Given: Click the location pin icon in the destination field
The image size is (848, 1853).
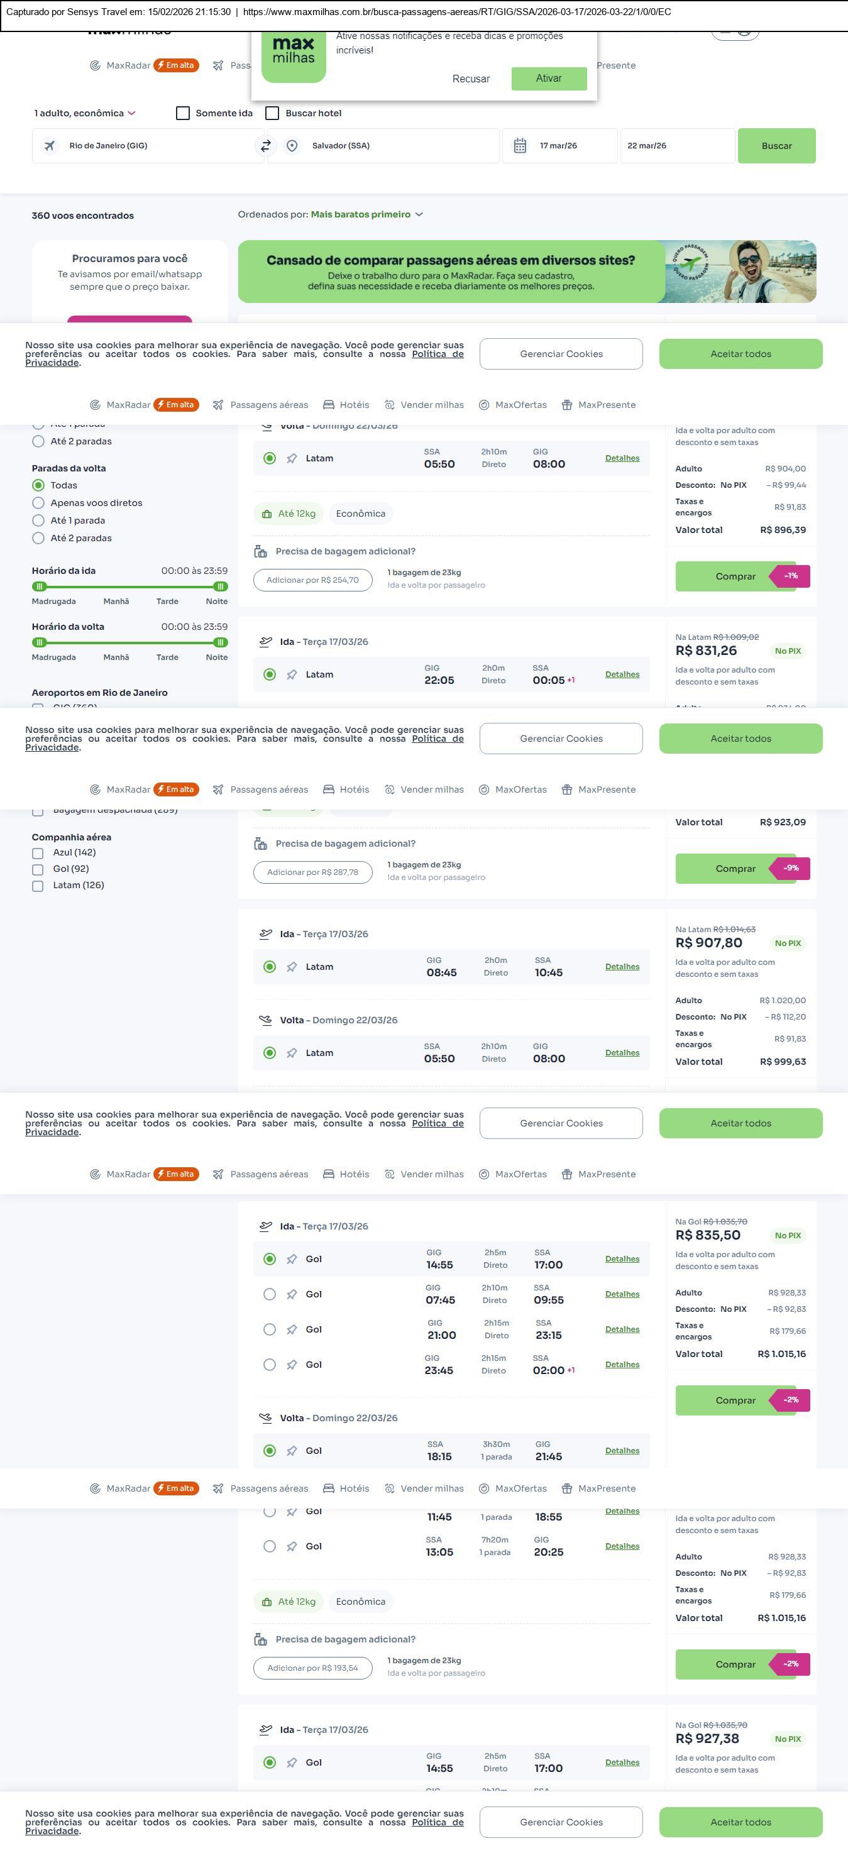Looking at the screenshot, I should tap(292, 146).
